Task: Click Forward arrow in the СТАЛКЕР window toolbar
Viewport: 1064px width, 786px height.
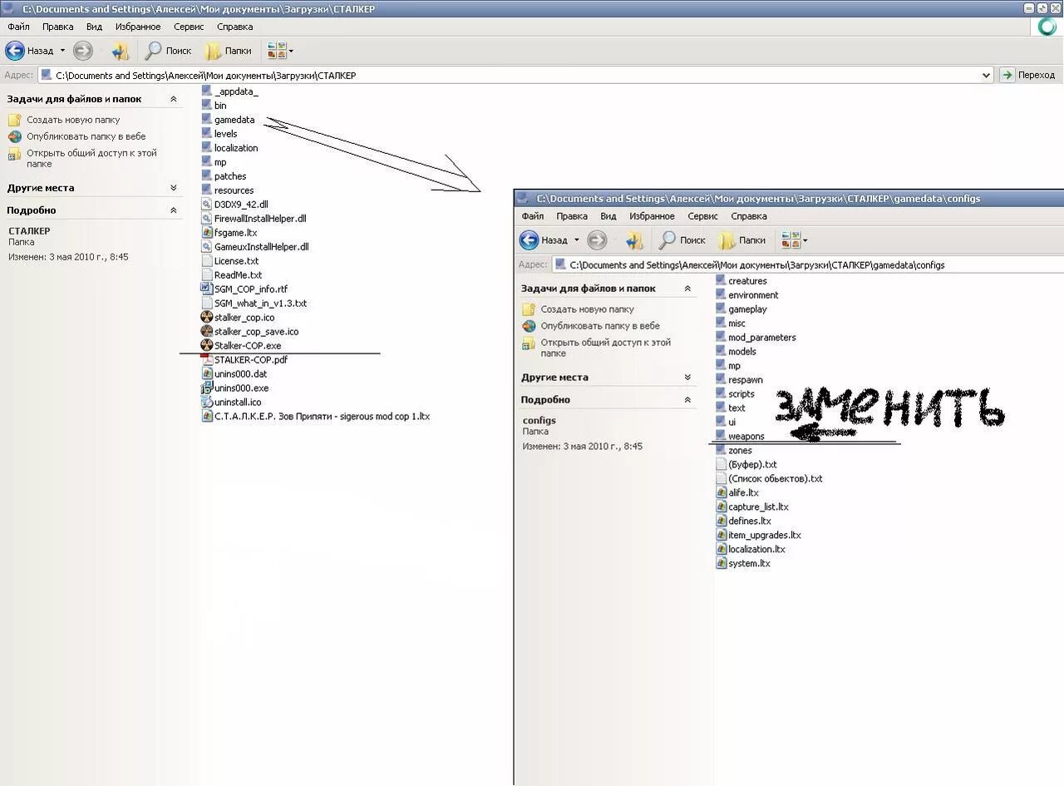Action: point(82,51)
